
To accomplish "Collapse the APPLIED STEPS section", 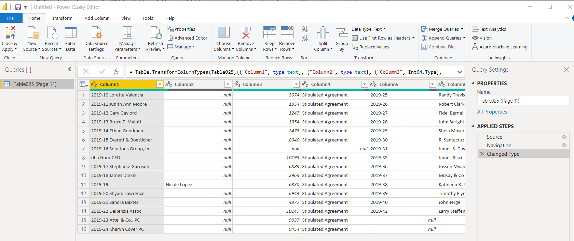I will tap(473, 126).
